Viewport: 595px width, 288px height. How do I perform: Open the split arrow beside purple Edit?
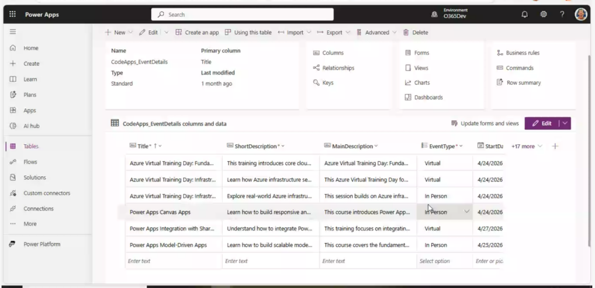click(565, 123)
